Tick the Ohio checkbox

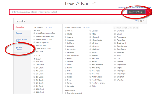(x=90, y=86)
